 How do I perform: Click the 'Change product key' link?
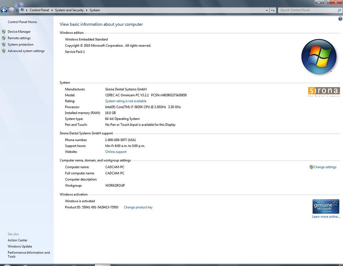pos(138,207)
